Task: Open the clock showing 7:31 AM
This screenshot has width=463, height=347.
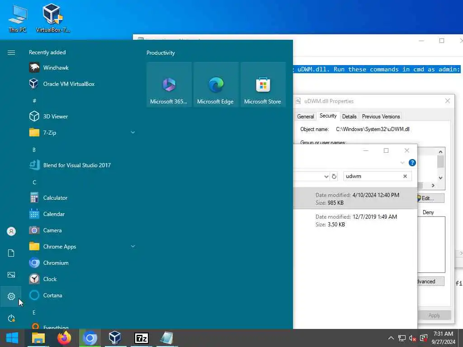Action: coord(443,338)
